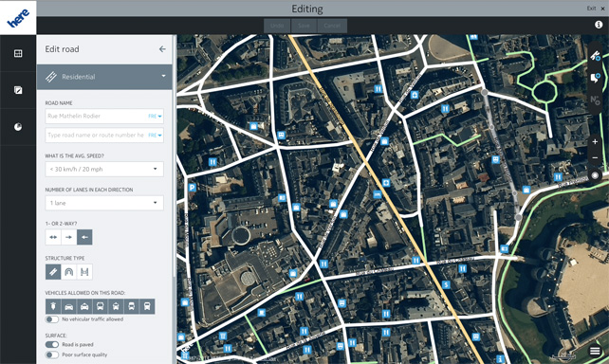Click the Save button
This screenshot has height=364, width=609.
304,26
